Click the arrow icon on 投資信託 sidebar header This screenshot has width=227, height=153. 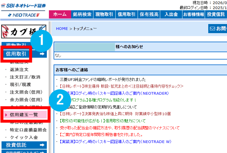tap(42, 145)
